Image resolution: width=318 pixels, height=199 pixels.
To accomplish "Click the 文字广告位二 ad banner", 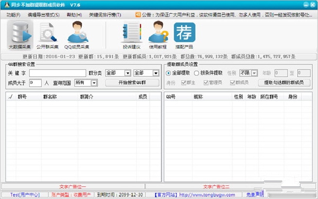I will (216, 186).
